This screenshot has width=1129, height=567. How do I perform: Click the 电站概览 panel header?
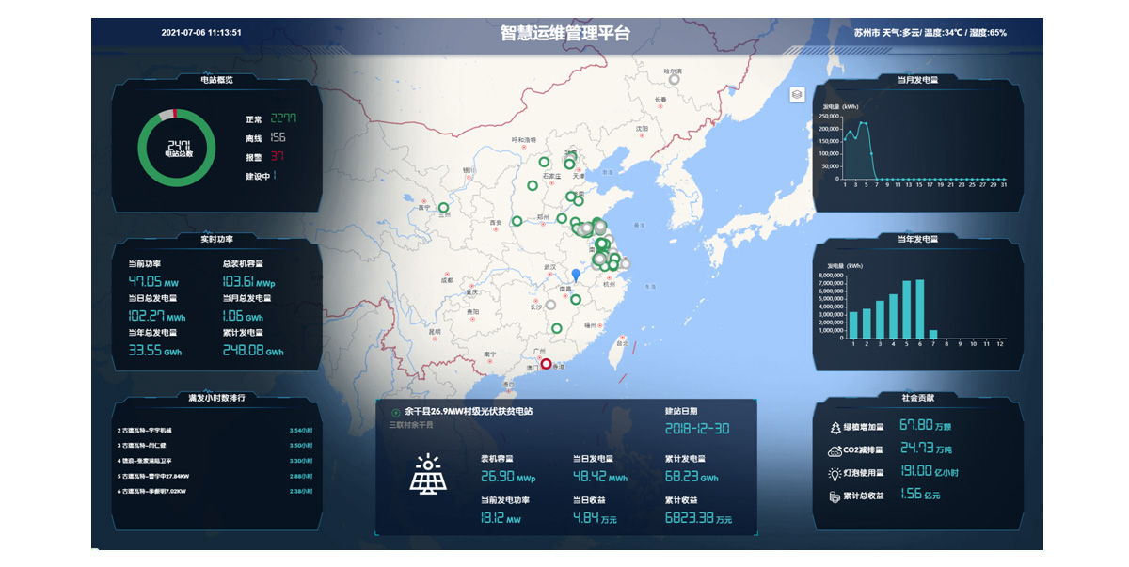(216, 80)
